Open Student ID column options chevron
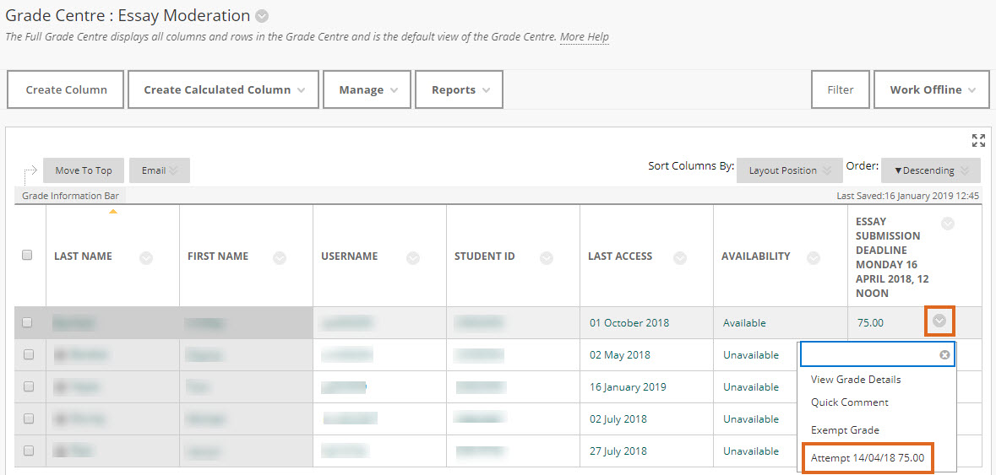The width and height of the screenshot is (996, 475). (547, 258)
